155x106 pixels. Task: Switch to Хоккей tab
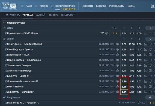41,15
